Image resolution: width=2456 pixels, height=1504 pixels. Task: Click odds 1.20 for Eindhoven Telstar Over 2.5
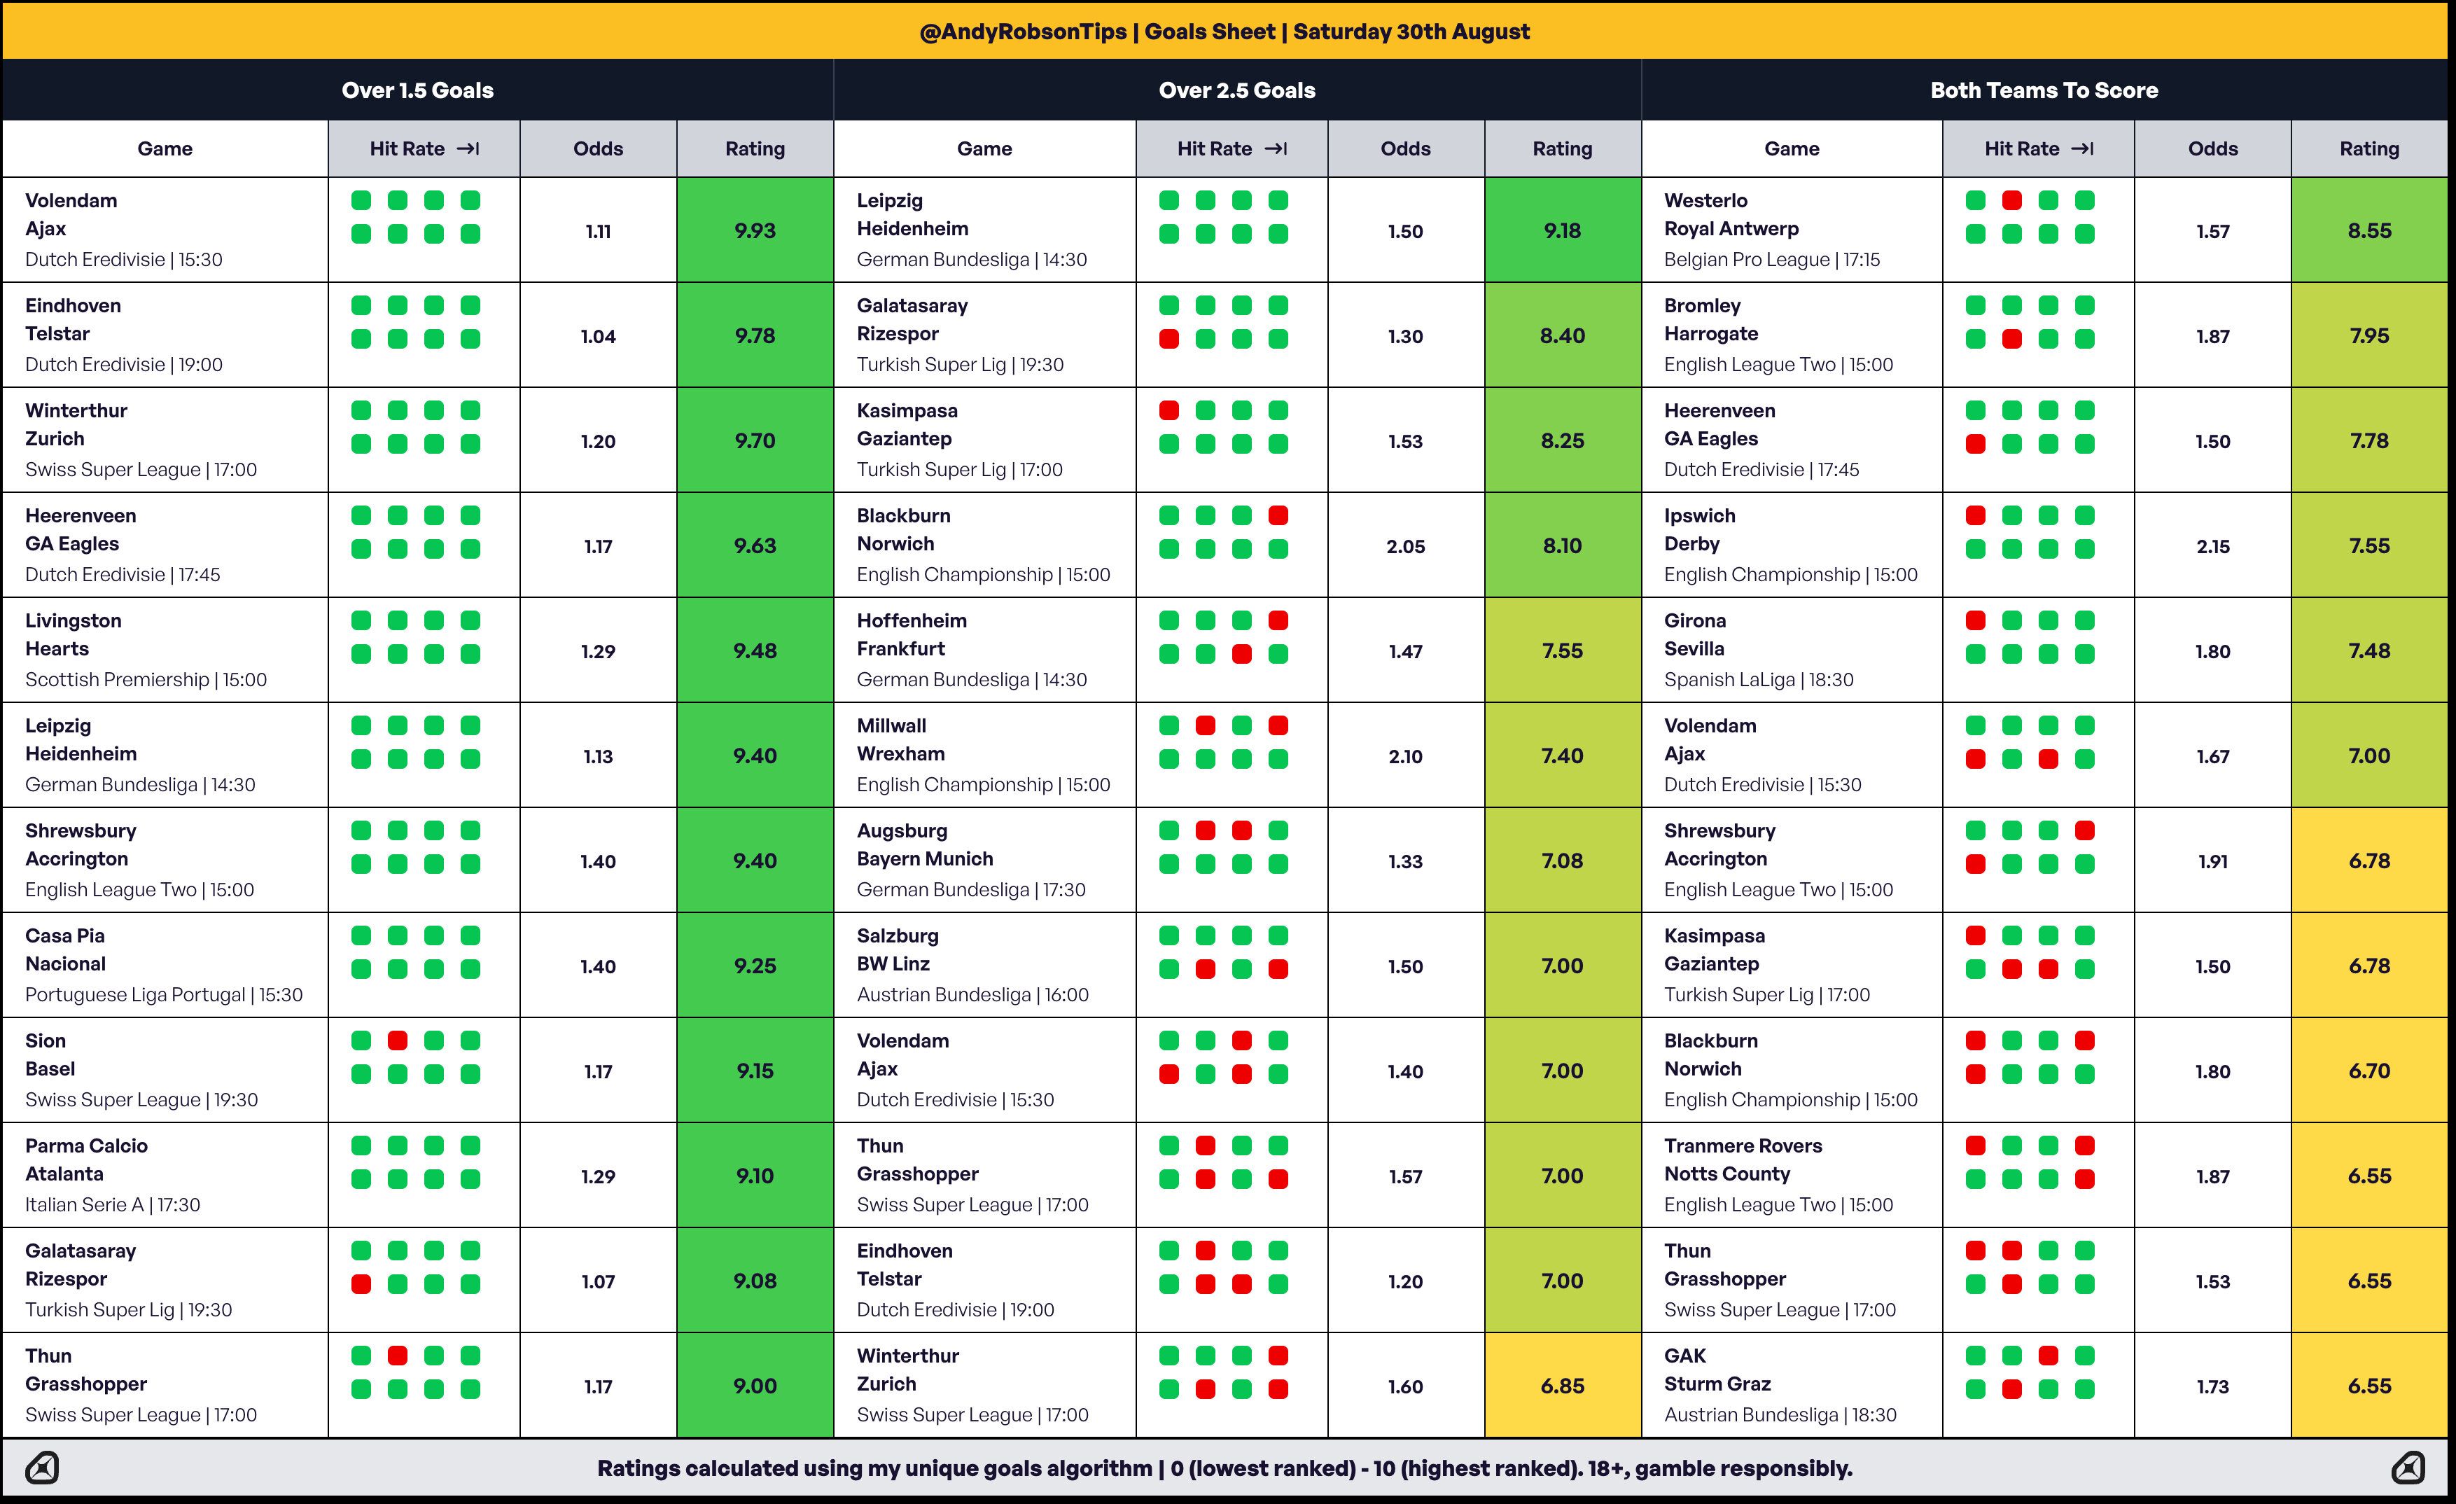[1405, 1281]
